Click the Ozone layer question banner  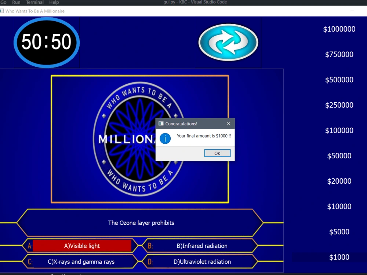point(141,223)
